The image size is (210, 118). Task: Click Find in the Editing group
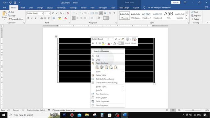coord(196,12)
